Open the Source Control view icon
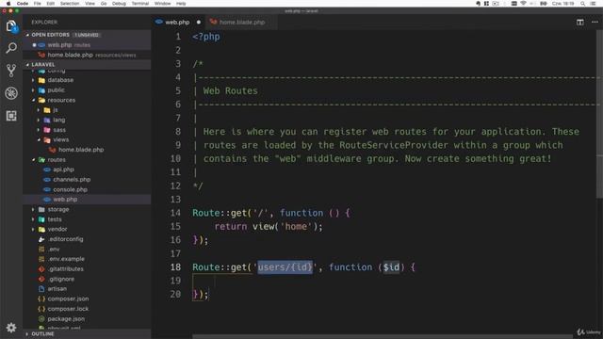 click(11, 71)
